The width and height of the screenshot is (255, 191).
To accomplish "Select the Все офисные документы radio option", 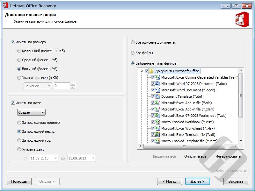I will point(133,42).
